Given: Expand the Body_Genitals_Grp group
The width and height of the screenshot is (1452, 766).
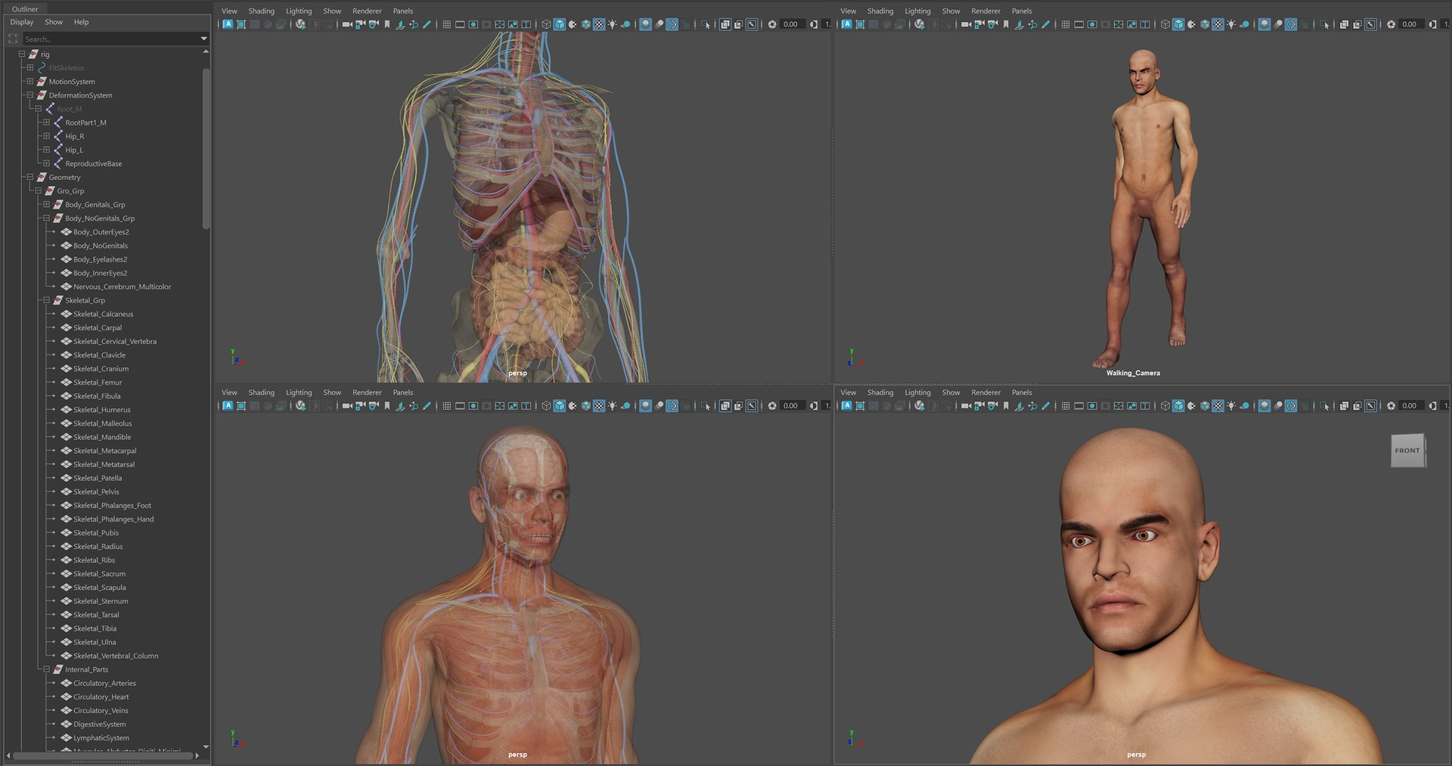Looking at the screenshot, I should point(46,205).
